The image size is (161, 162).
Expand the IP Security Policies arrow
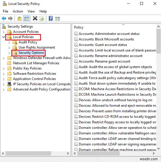[3, 84]
